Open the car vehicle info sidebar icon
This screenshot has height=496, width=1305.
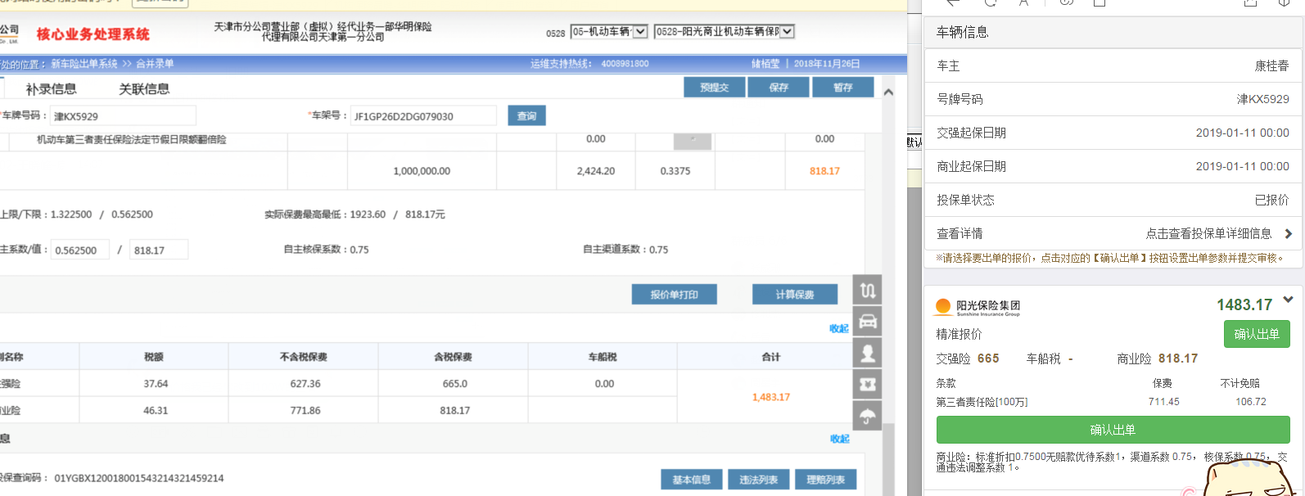point(868,321)
